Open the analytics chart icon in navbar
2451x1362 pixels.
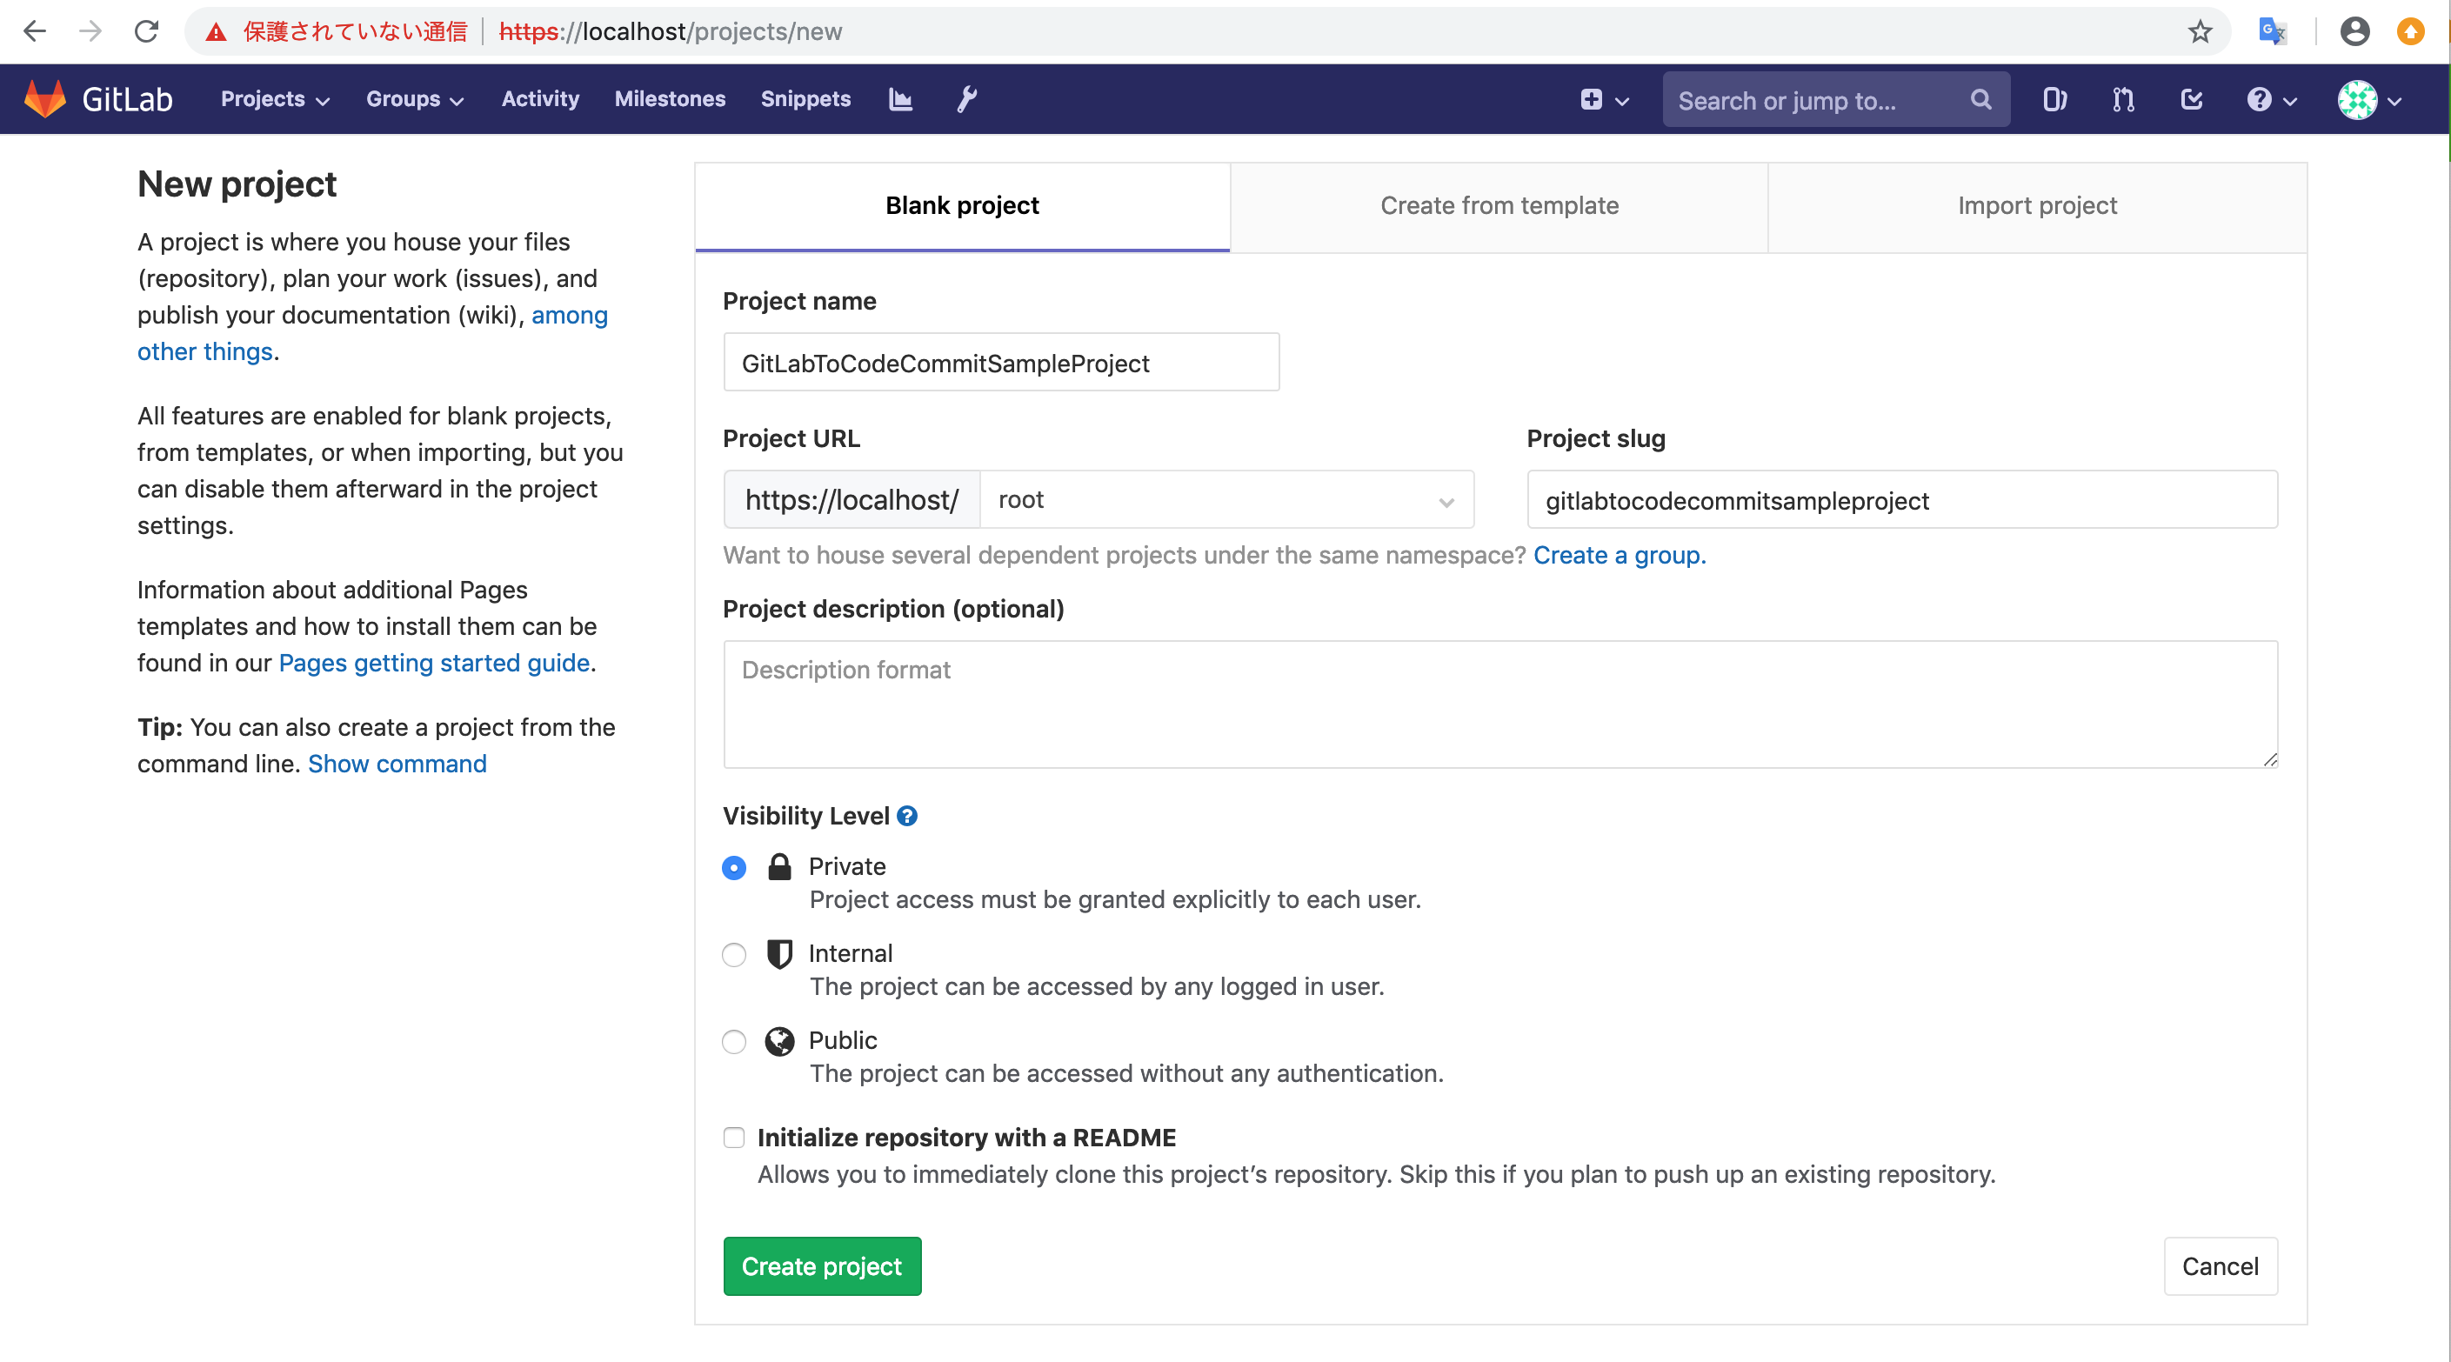click(x=900, y=98)
